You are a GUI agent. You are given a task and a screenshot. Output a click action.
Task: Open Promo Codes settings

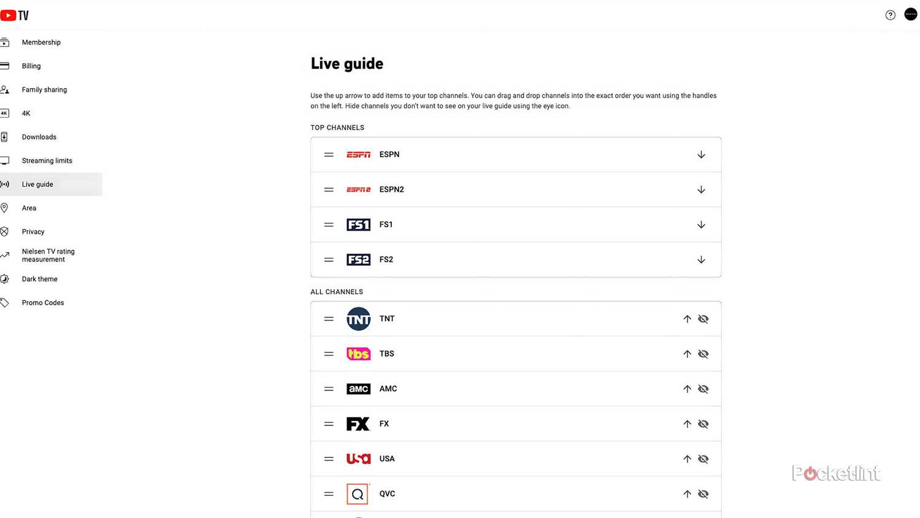pos(43,303)
